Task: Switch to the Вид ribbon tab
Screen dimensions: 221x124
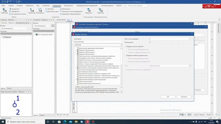Action: pos(38,6)
